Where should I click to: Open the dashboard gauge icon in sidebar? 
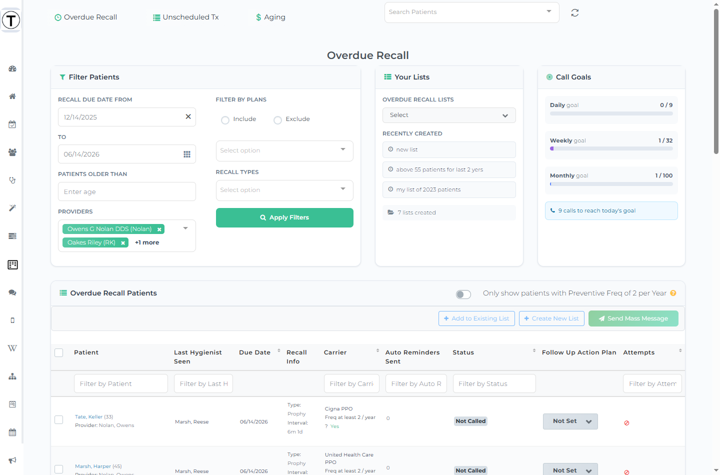coord(12,68)
